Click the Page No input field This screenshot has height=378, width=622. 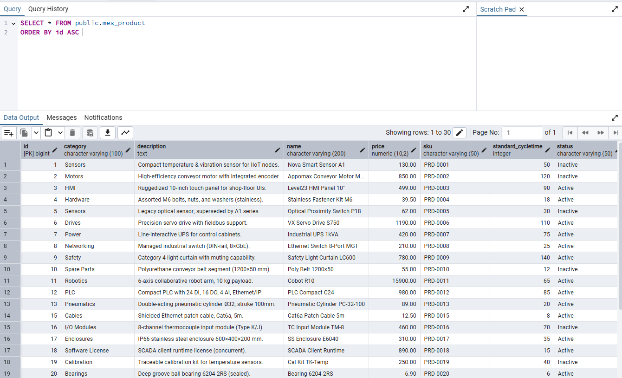[522, 133]
